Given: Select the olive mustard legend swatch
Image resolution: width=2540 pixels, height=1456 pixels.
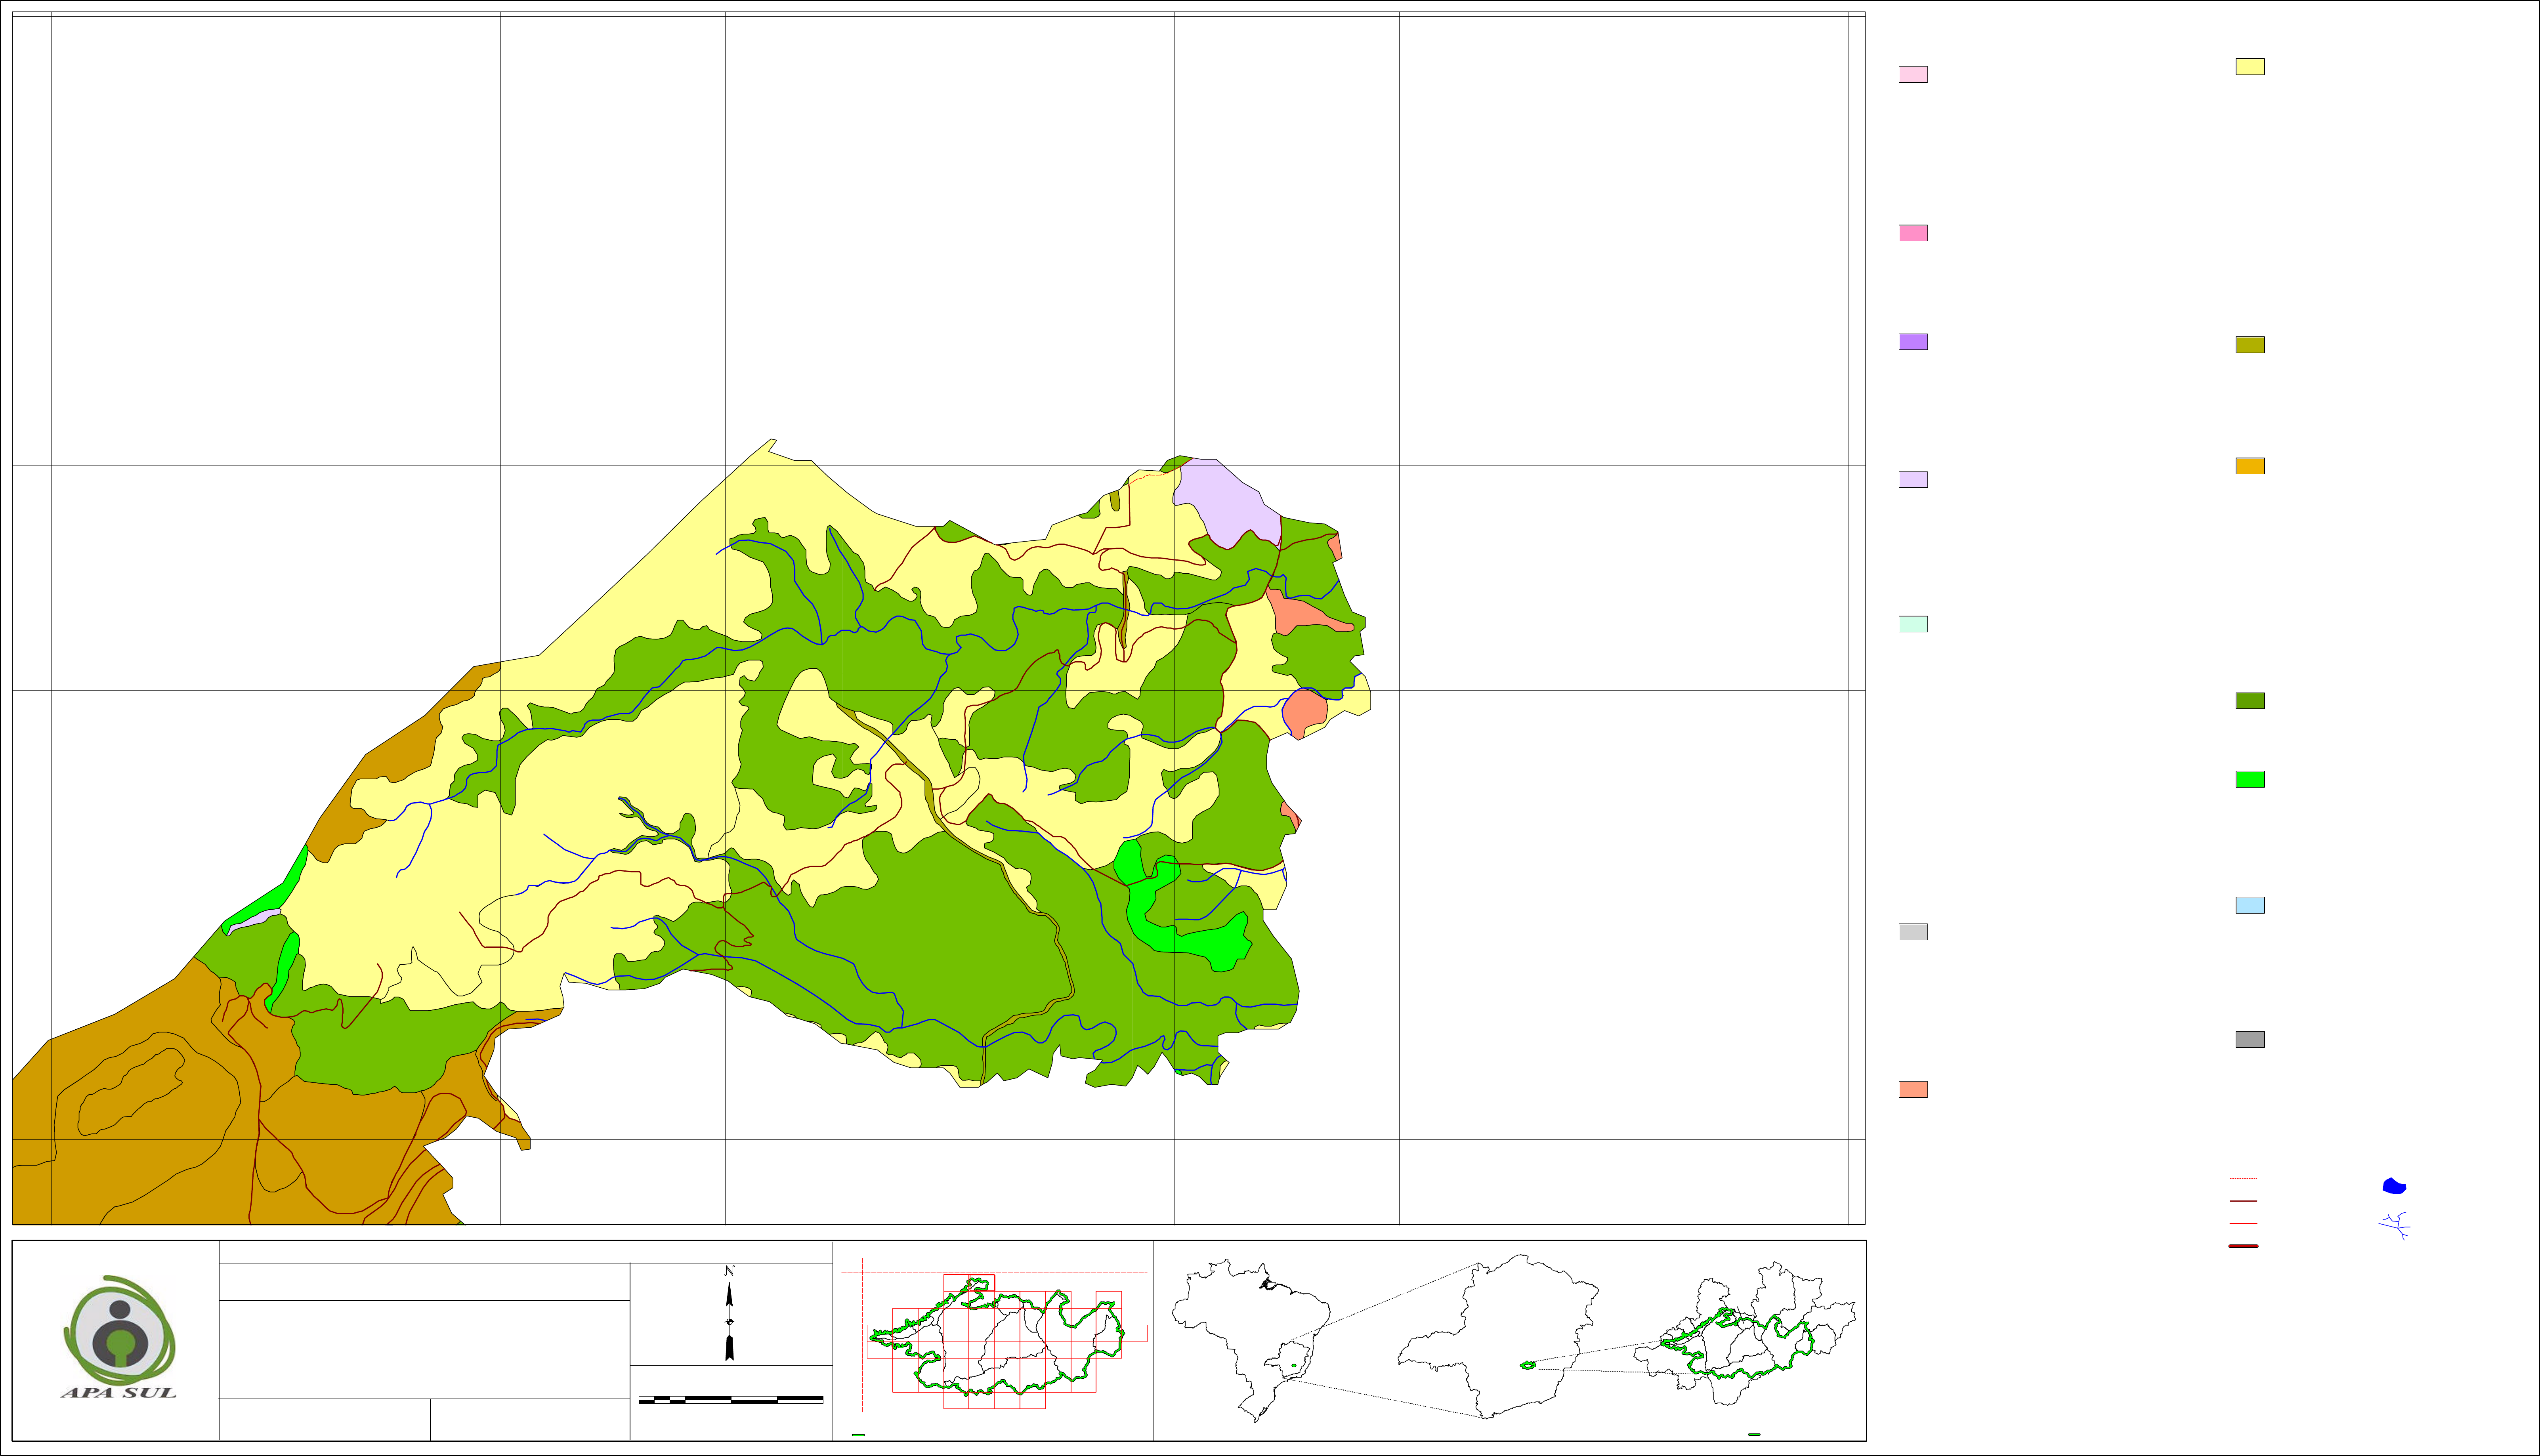Looking at the screenshot, I should click(x=2250, y=345).
